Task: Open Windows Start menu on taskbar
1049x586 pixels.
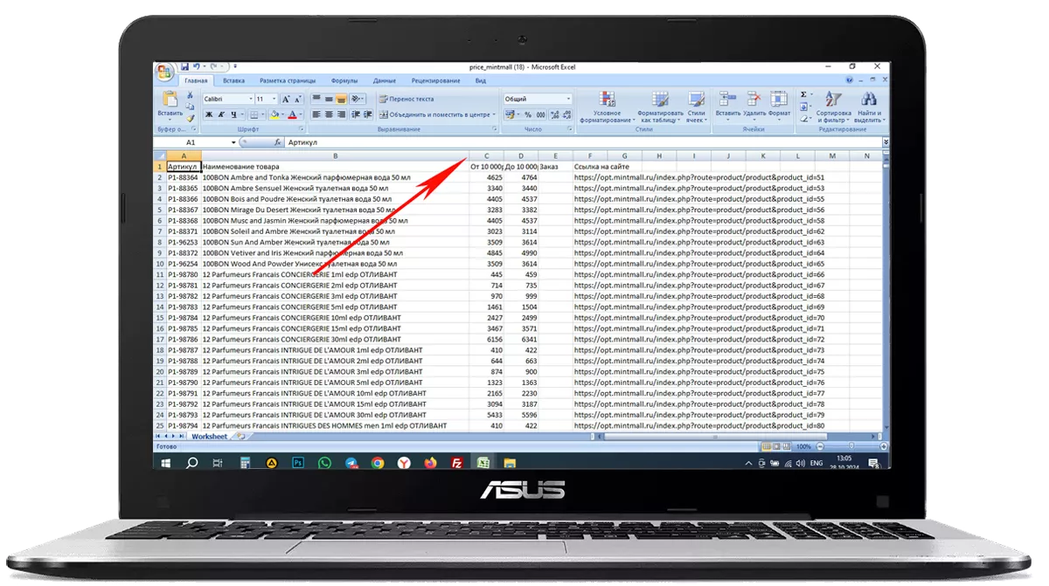Action: 165,463
